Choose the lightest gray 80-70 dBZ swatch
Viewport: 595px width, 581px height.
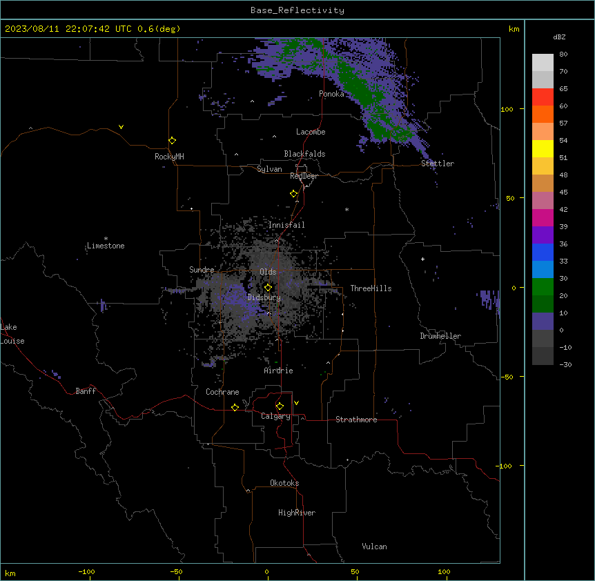(x=543, y=63)
